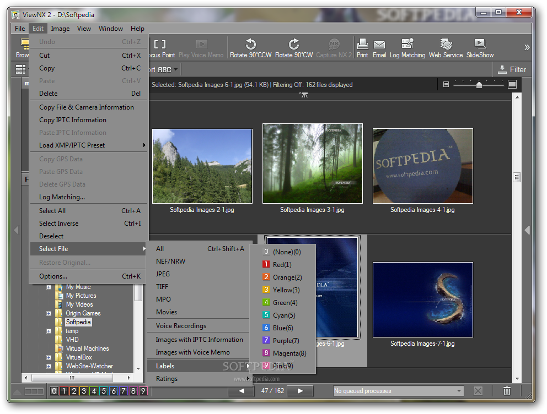Select Softpedia Images-3-1.jpg thumbnail
The height and width of the screenshot is (414, 547).
pos(312,164)
